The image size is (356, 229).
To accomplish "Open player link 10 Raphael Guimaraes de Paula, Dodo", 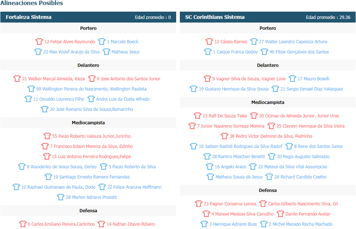I will [x=58, y=187].
